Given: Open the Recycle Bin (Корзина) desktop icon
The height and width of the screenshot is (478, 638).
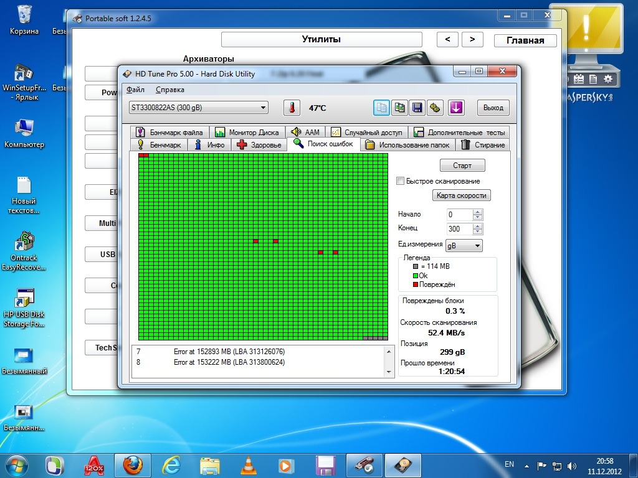Looking at the screenshot, I should pyautogui.click(x=24, y=19).
